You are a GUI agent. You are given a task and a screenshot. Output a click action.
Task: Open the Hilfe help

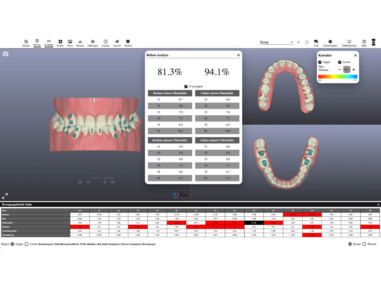coord(364,43)
